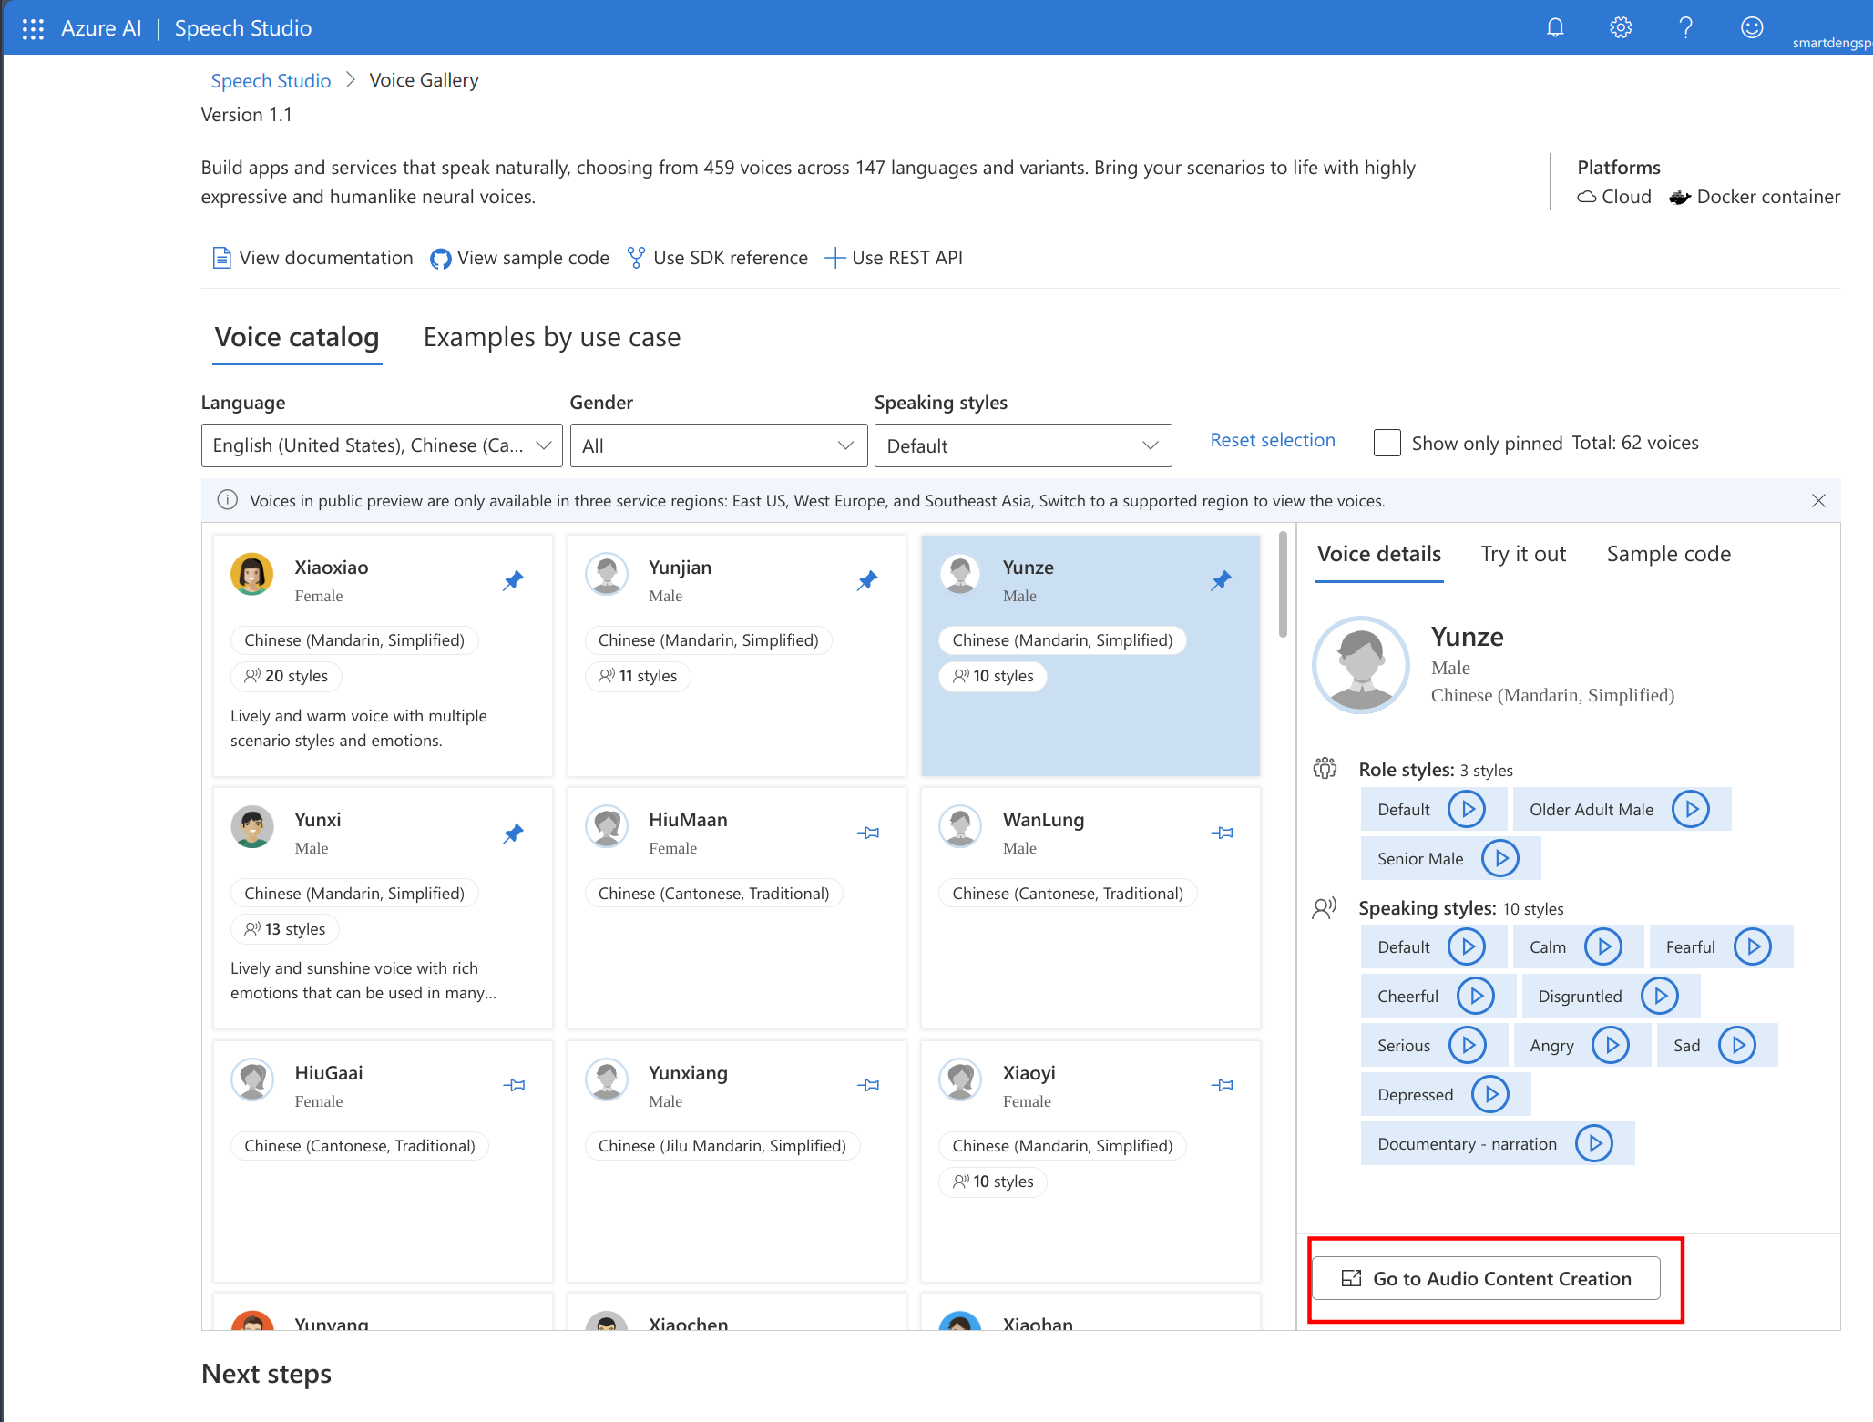Screen dimensions: 1873x1422
Task: Click the 13 styles badge on Yunxi
Action: (285, 928)
